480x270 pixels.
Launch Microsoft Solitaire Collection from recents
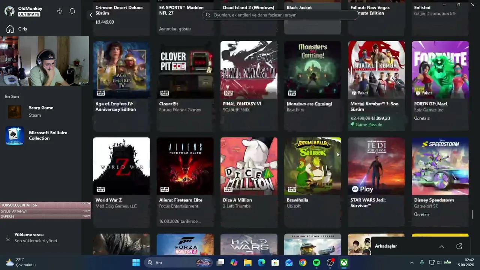pyautogui.click(x=40, y=135)
